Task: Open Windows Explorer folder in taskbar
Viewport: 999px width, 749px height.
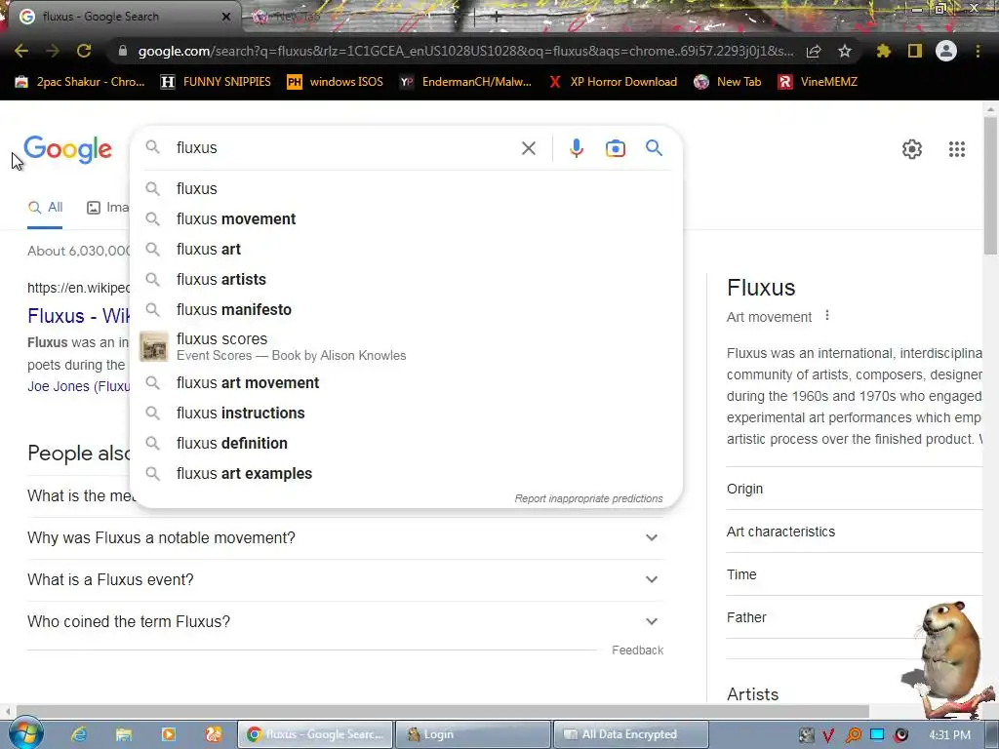Action: tap(124, 734)
